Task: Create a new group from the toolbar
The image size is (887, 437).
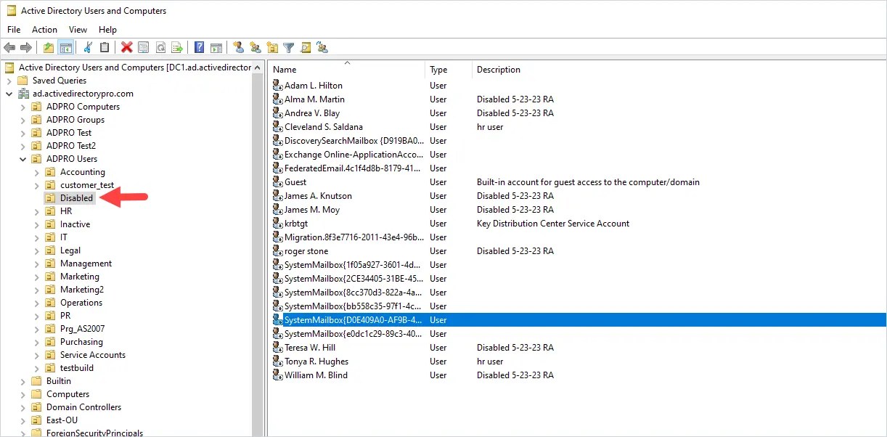Action: tap(256, 46)
